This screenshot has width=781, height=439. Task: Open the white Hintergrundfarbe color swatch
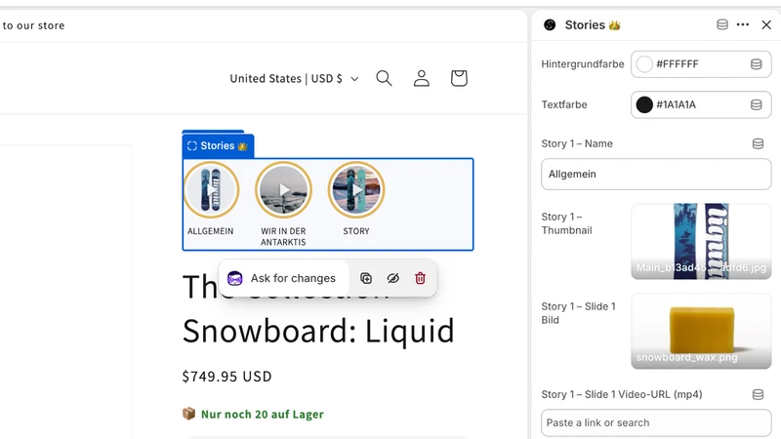pos(644,64)
